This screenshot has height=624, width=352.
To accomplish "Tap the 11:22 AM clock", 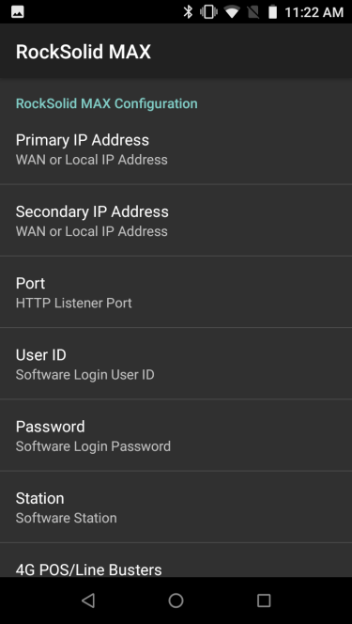I will tap(314, 12).
